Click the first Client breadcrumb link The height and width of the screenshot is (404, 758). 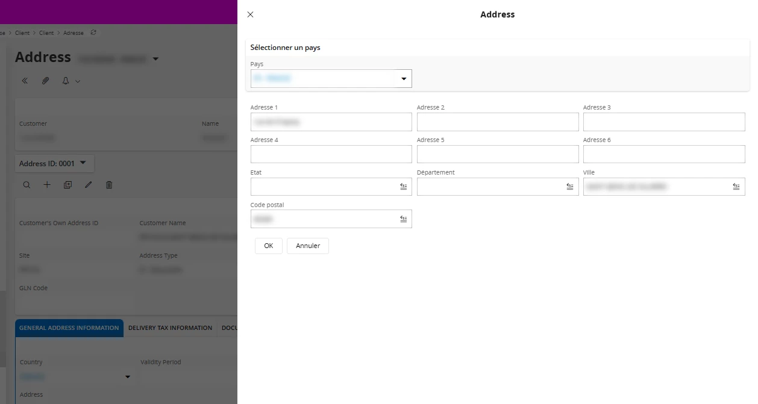(22, 33)
